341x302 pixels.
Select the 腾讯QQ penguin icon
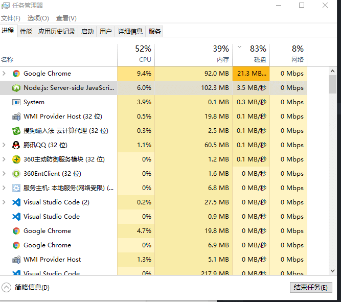point(16,145)
